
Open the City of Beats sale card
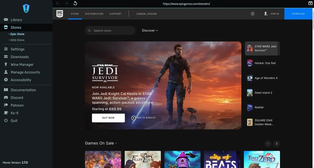click(222, 160)
